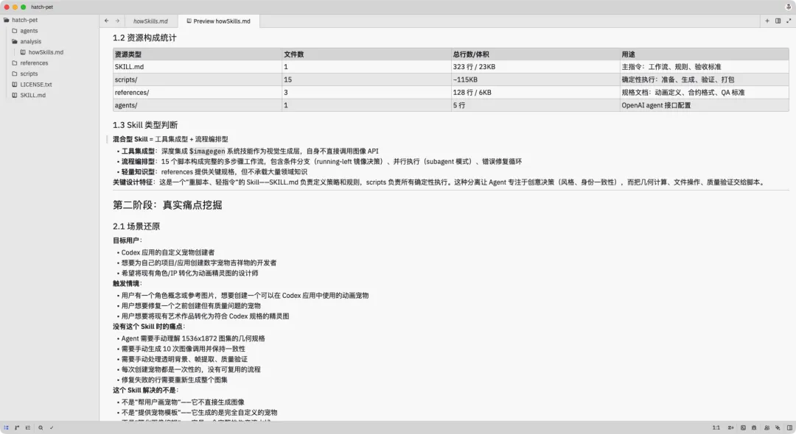Collapse the hatch-pet root folder
796x434 pixels.
(x=21, y=20)
